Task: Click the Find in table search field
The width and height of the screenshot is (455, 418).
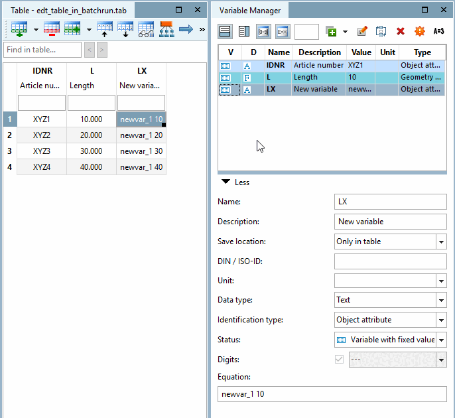Action: click(42, 50)
